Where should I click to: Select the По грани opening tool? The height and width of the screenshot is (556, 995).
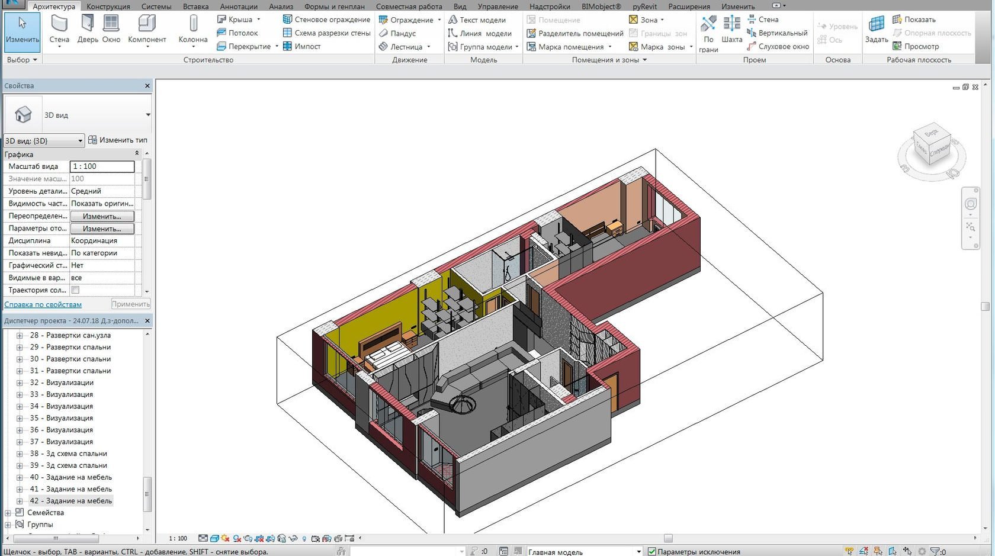tap(708, 33)
